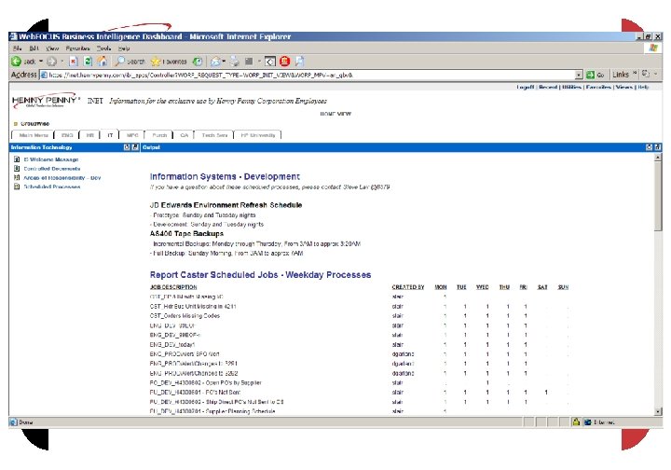Switch to the MFG tab

pyautogui.click(x=132, y=135)
